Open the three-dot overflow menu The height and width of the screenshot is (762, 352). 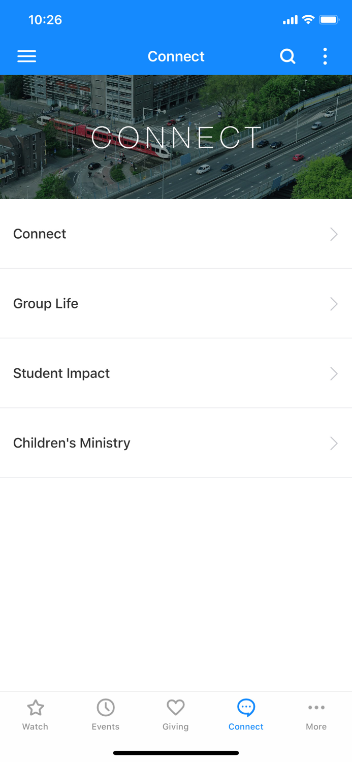(x=325, y=56)
